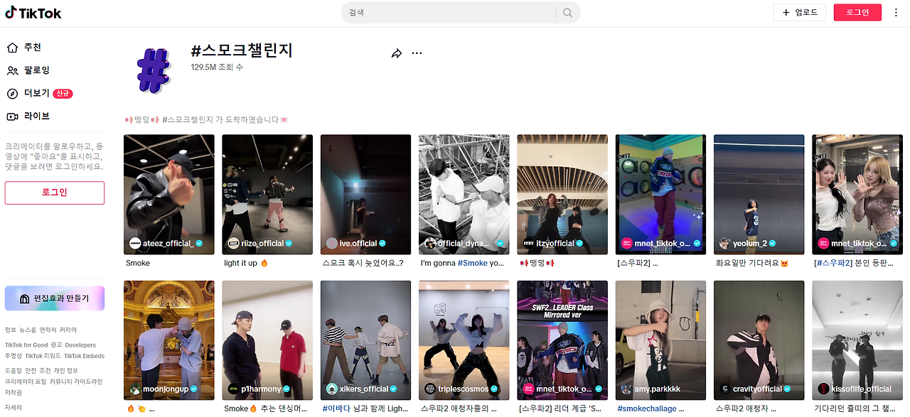Click the share arrow icon beside hashtag title
Viewport: 910px width, 417px height.
pos(397,53)
